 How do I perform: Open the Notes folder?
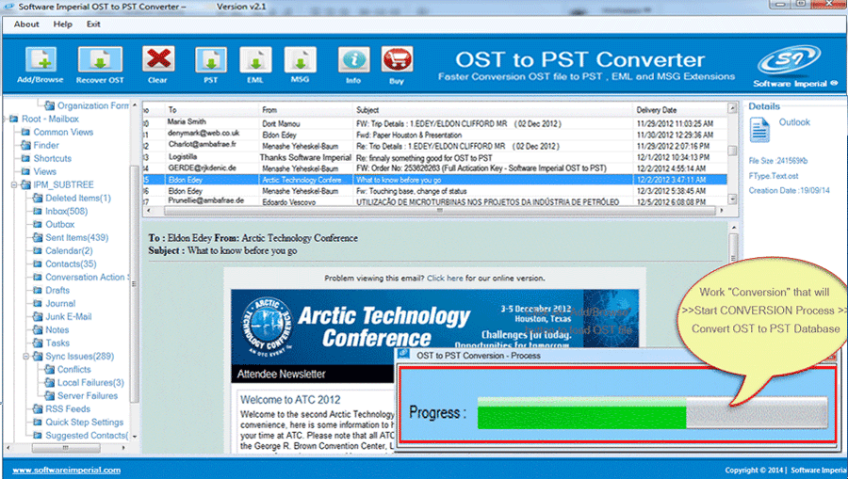pos(57,330)
